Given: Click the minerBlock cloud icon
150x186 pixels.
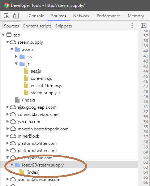Looking at the screenshot, I should [x=13, y=136].
